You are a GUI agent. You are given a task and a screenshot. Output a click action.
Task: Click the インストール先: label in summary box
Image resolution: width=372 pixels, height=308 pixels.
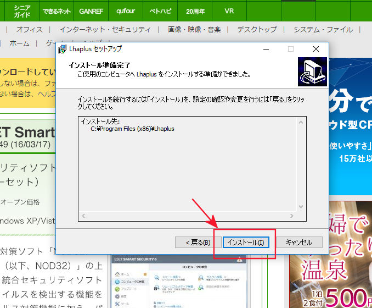(x=100, y=122)
